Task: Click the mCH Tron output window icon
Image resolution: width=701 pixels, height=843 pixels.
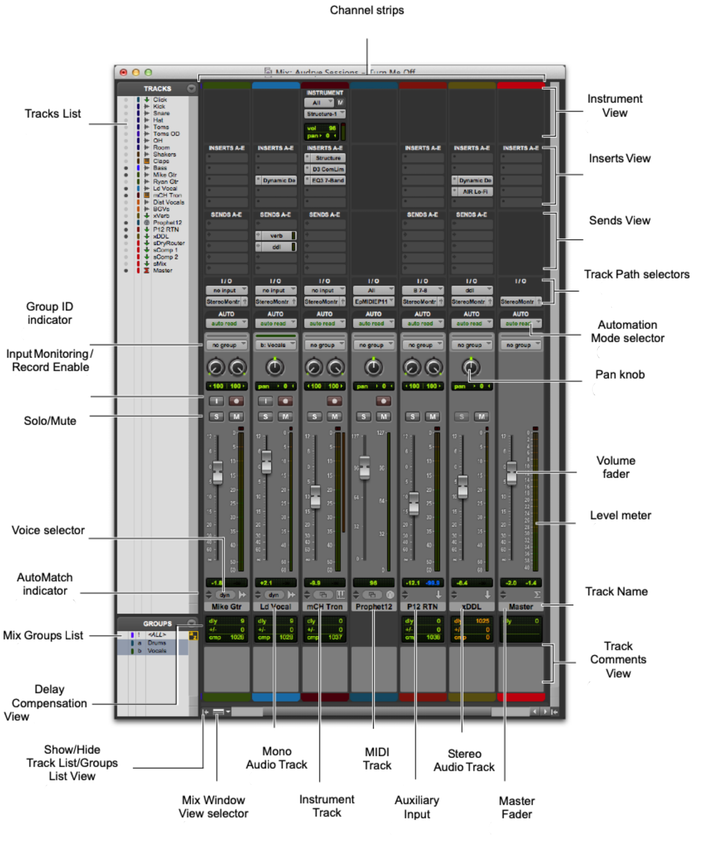Action: 323,594
